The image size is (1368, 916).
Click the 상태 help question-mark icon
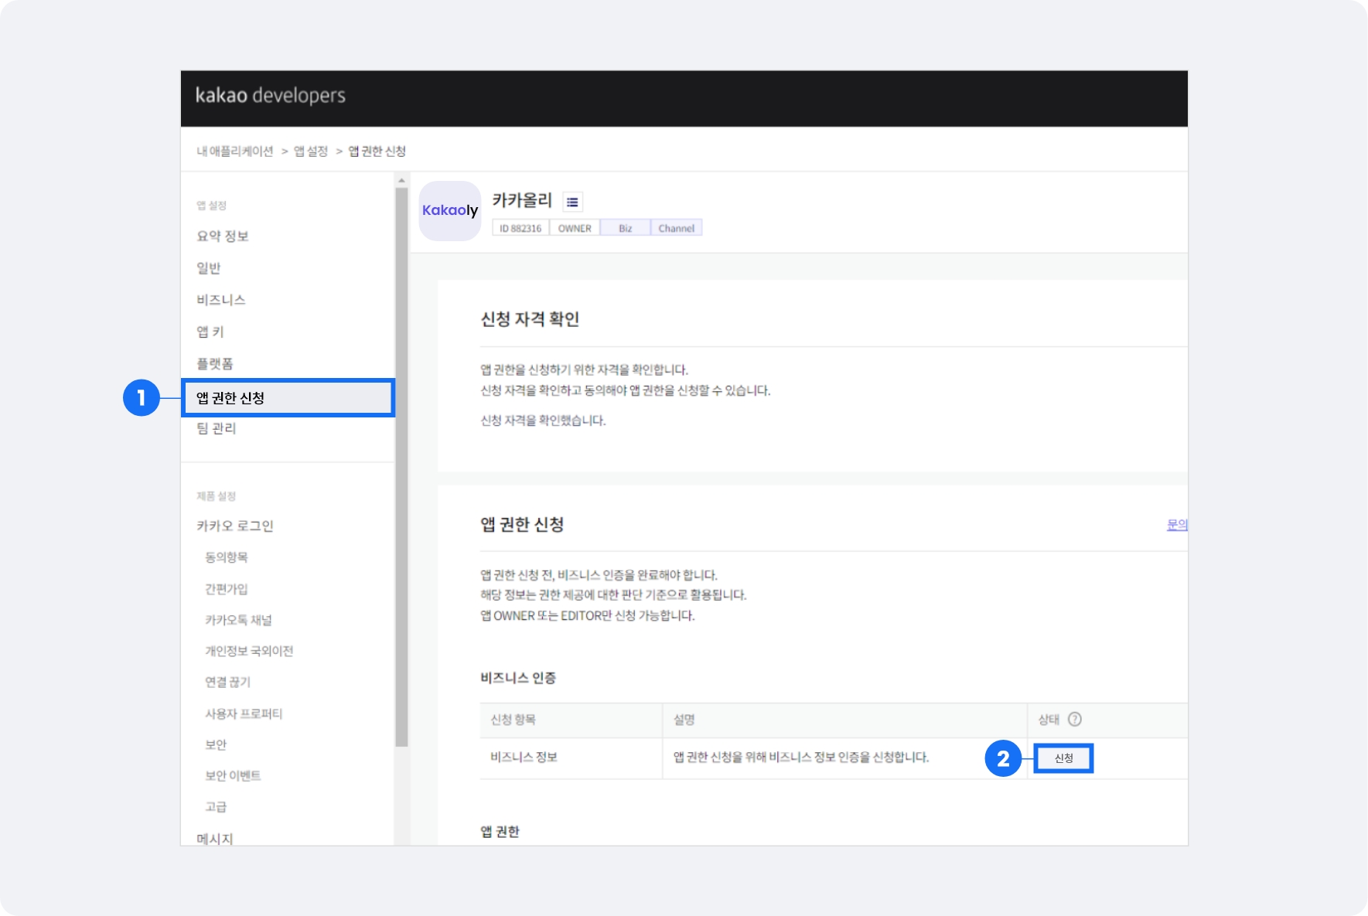(1075, 720)
